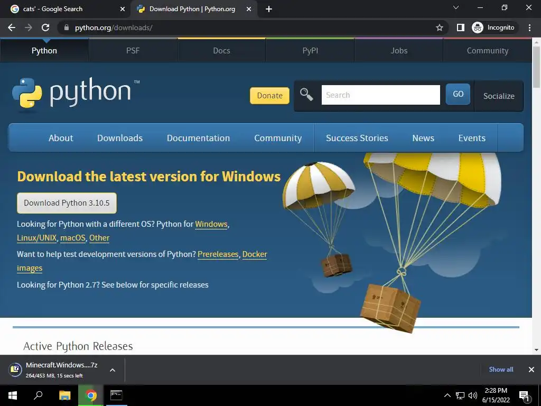Image resolution: width=541 pixels, height=406 pixels.
Task: Click the padlock site info icon
Action: 67,27
